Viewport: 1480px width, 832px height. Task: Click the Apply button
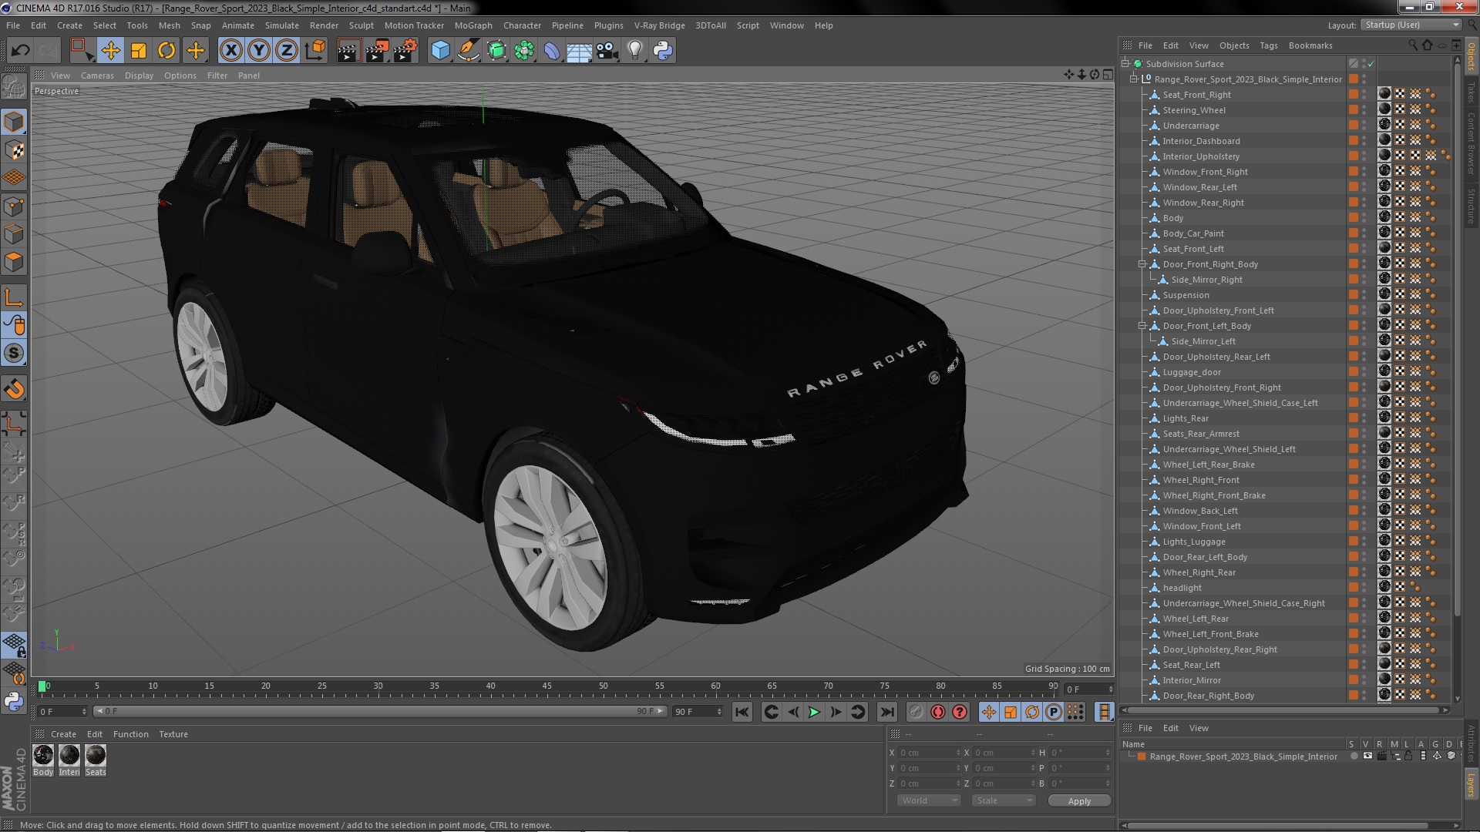tap(1079, 801)
